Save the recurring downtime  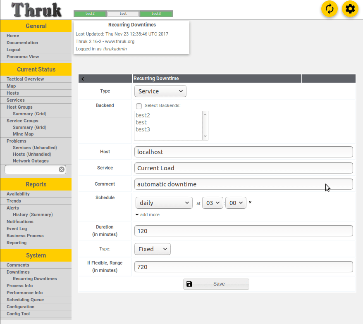point(216,284)
